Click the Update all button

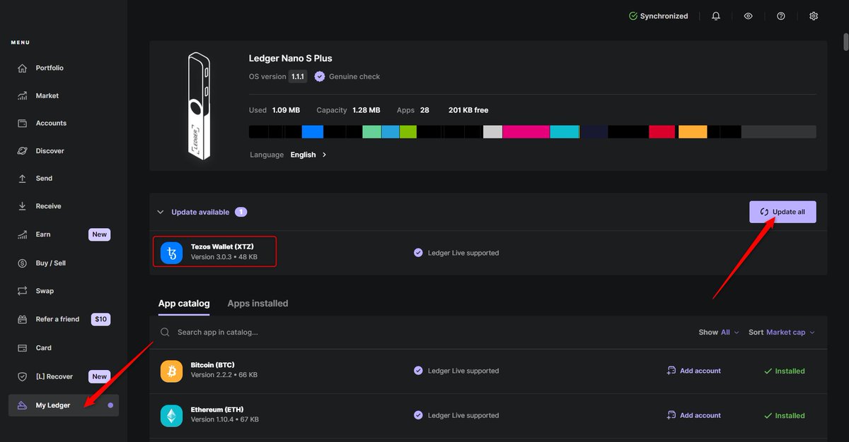[x=782, y=211]
